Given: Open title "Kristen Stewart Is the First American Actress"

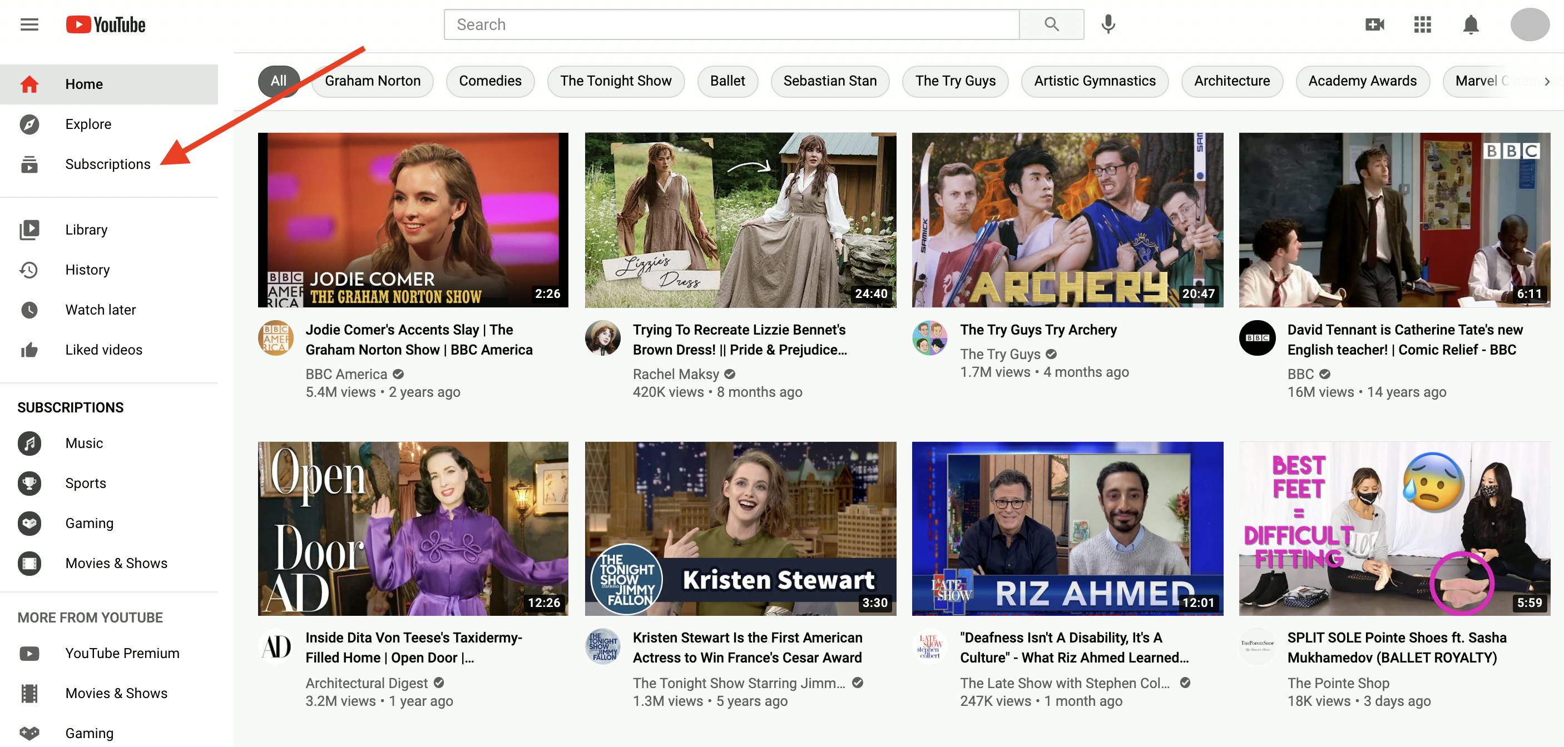Looking at the screenshot, I should tap(748, 648).
